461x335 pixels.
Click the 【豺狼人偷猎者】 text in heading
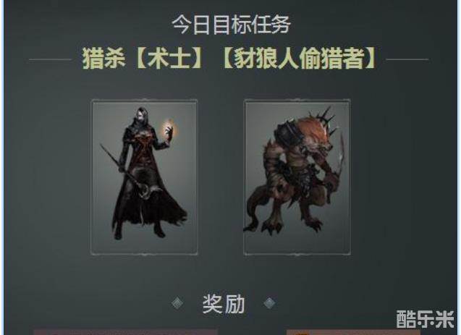(x=299, y=59)
